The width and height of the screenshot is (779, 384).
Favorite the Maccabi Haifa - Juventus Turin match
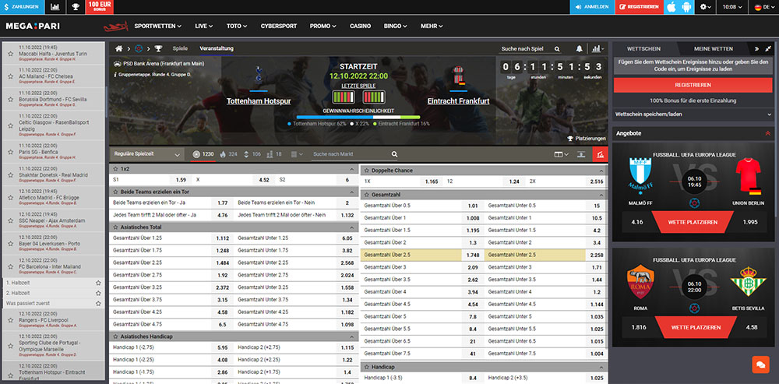coord(10,53)
